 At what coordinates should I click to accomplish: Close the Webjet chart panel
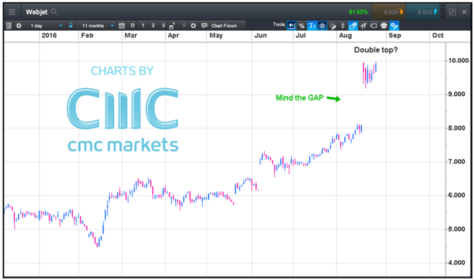[x=464, y=12]
